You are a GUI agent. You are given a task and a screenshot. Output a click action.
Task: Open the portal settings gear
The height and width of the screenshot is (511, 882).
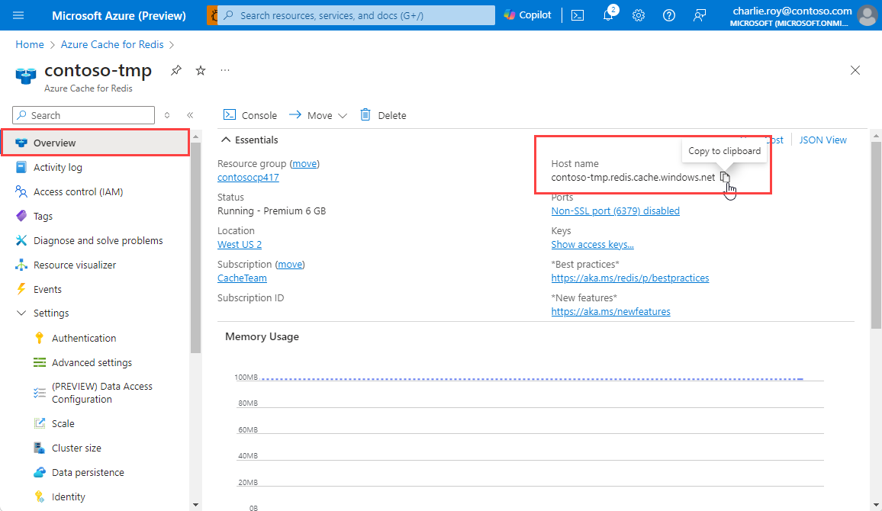coord(639,14)
